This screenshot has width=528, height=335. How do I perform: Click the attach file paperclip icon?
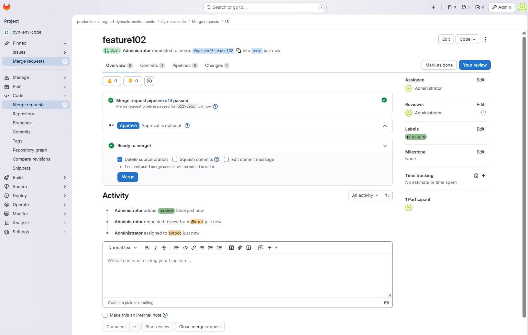[x=240, y=248]
